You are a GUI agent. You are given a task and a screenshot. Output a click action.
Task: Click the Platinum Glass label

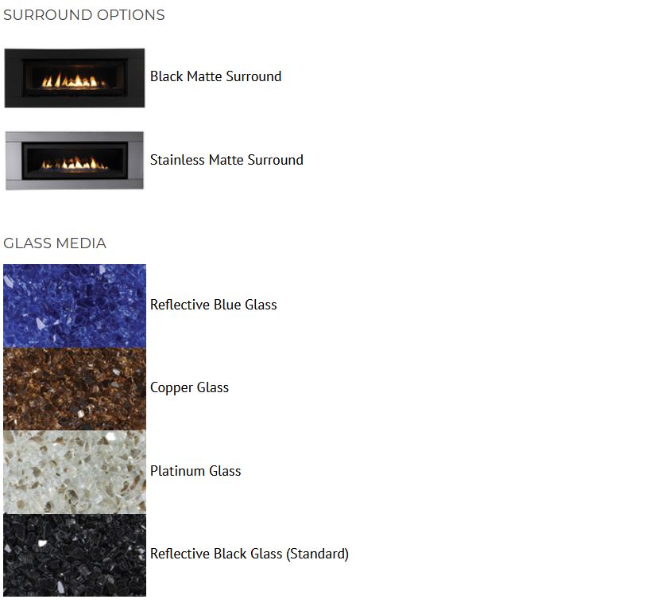coord(195,471)
